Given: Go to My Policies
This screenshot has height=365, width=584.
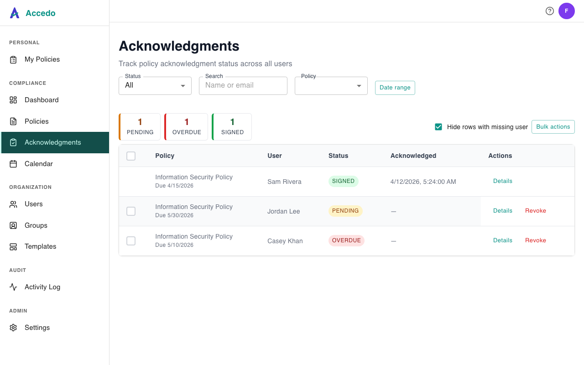Looking at the screenshot, I should click(55, 59).
